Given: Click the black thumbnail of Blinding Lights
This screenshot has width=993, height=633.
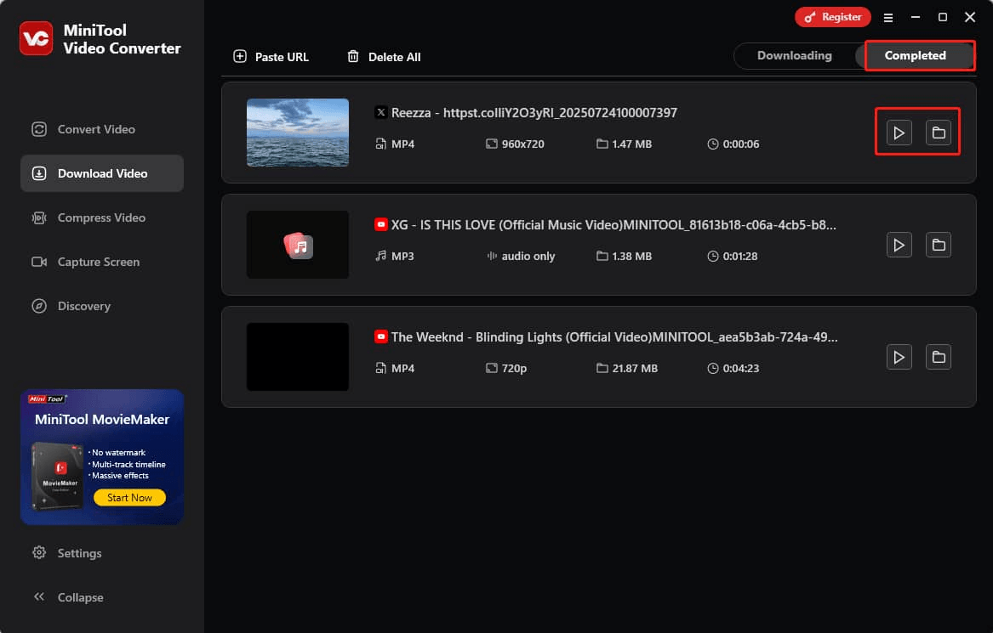Looking at the screenshot, I should (298, 357).
